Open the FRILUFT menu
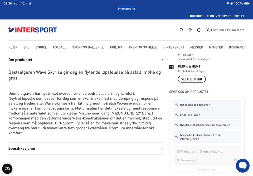Viewport: 253px width, 176px height. tap(116, 47)
